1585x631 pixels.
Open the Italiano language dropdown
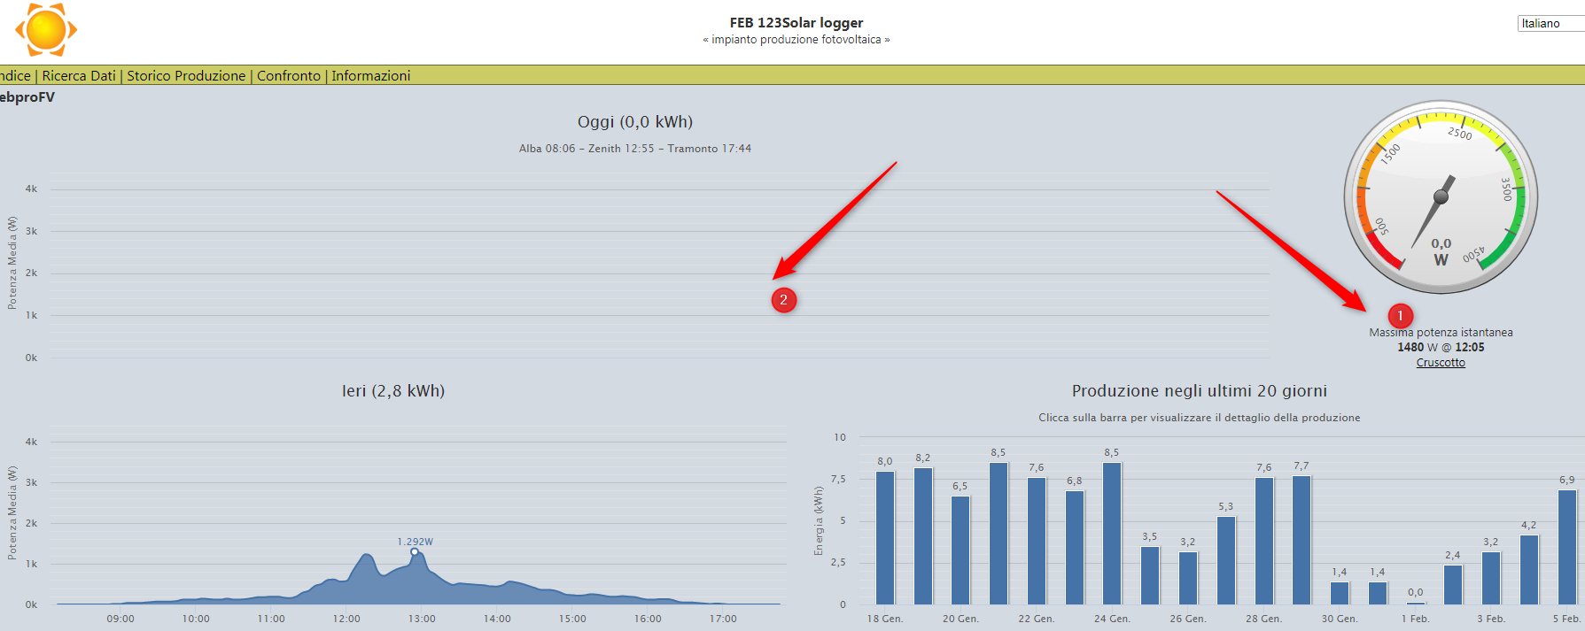click(1551, 24)
